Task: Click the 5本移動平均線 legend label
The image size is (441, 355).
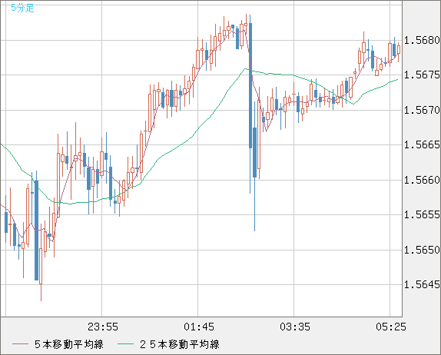Action: click(x=69, y=344)
